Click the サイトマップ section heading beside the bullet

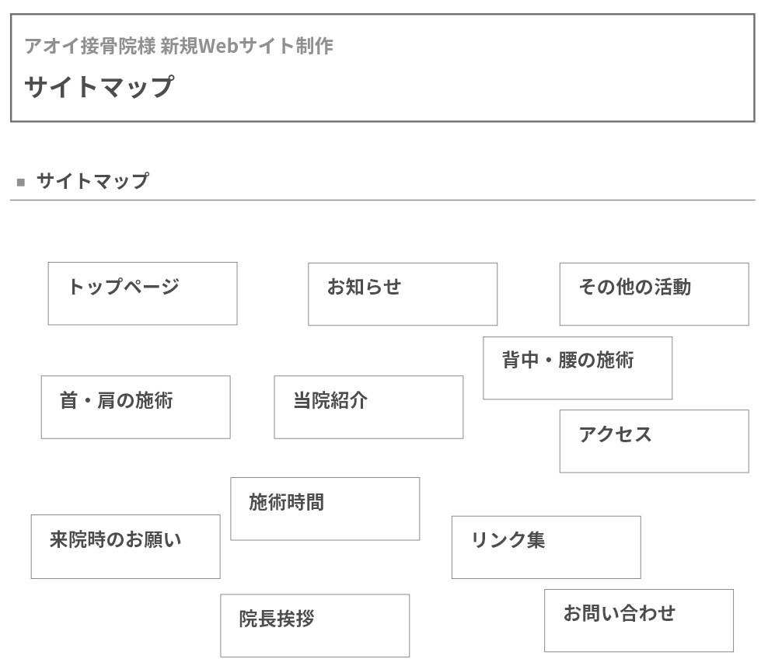(93, 182)
